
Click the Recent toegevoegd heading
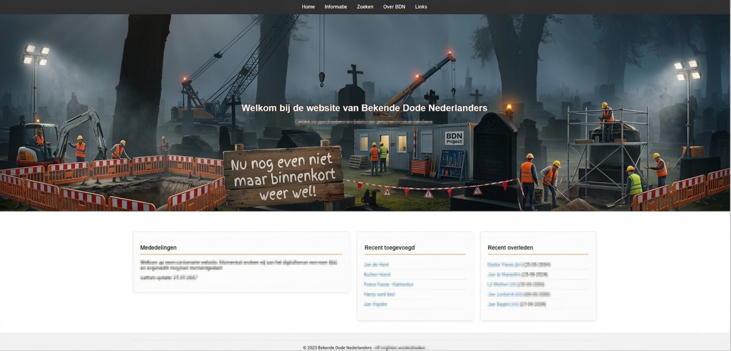coord(390,248)
